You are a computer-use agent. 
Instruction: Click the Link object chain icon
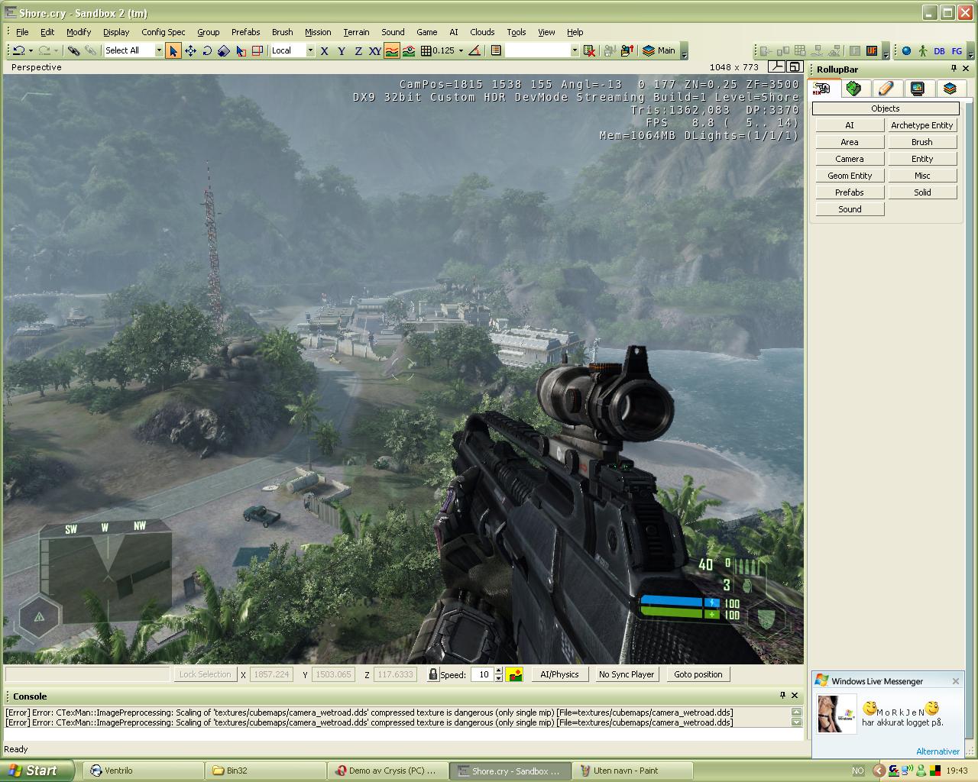point(73,50)
